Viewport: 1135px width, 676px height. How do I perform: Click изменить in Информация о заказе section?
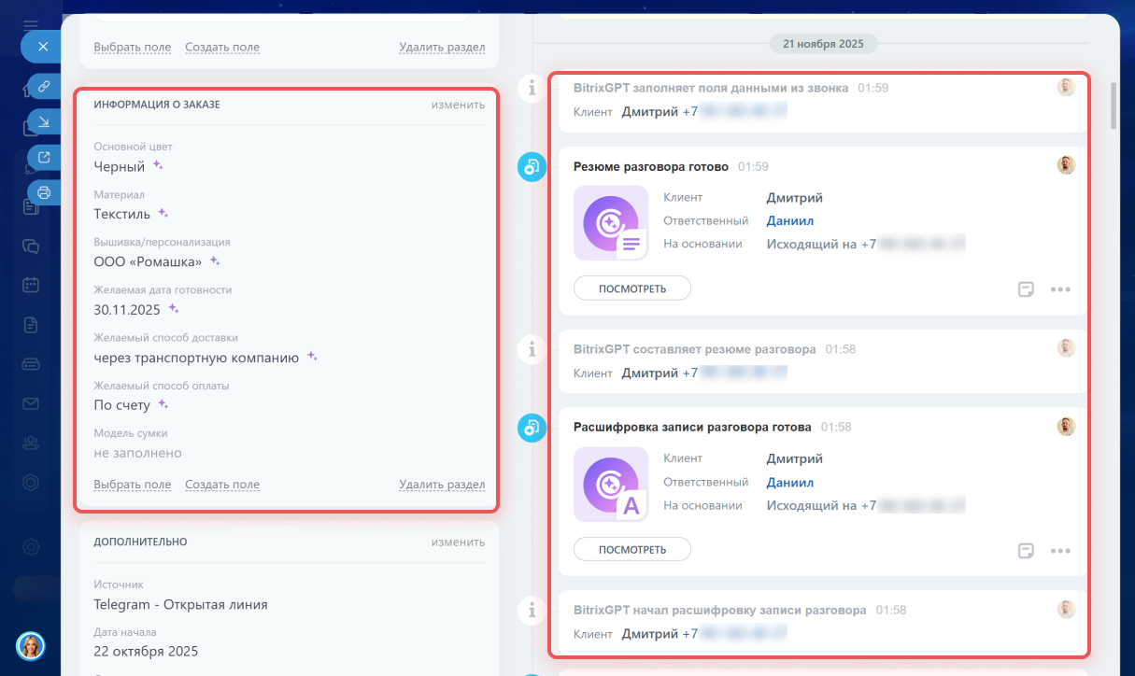pos(458,105)
